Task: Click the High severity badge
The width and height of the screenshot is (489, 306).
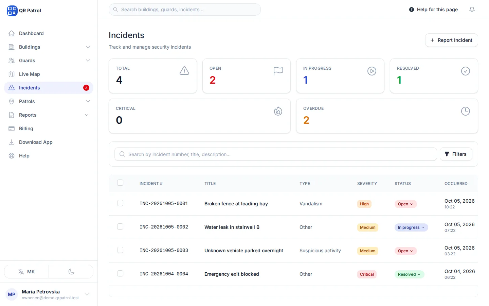Action: click(364, 204)
